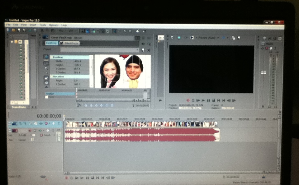299x185 pixels.
Task: Save snapshot to file in preview
Action: [x=239, y=38]
